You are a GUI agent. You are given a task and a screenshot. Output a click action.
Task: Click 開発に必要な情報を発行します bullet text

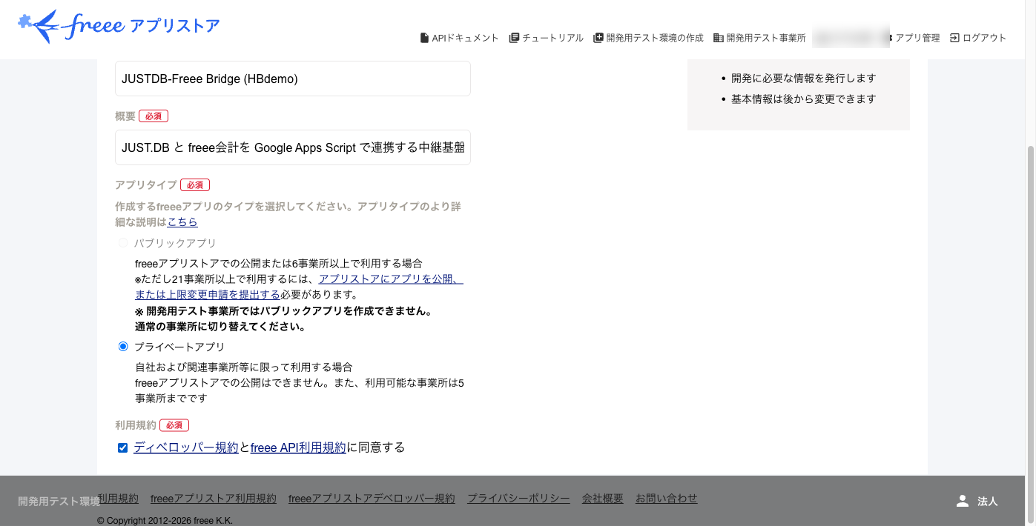coord(804,78)
